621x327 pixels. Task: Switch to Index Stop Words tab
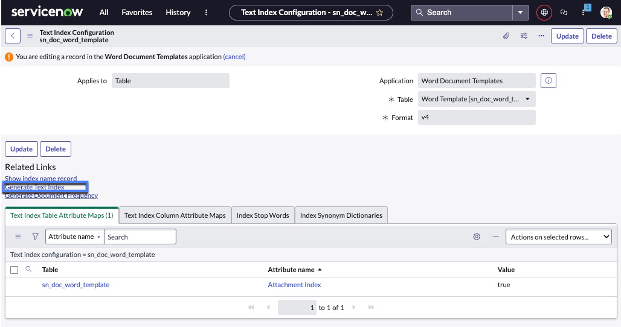click(263, 215)
